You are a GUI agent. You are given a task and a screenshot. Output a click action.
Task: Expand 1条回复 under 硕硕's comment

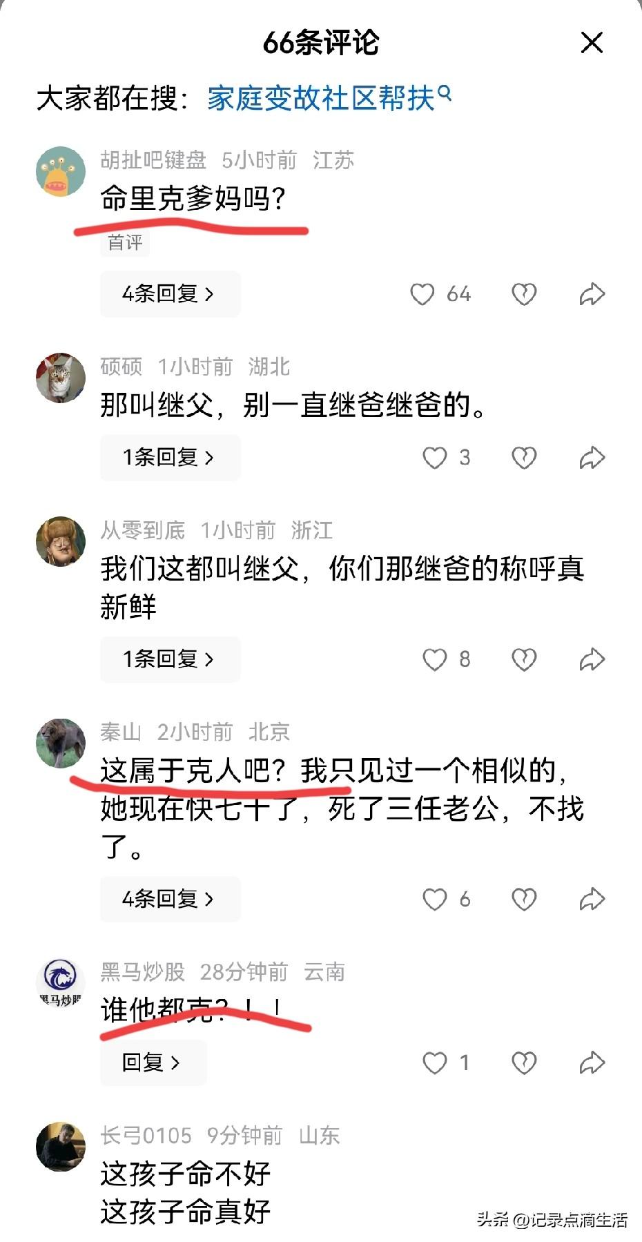(x=170, y=458)
